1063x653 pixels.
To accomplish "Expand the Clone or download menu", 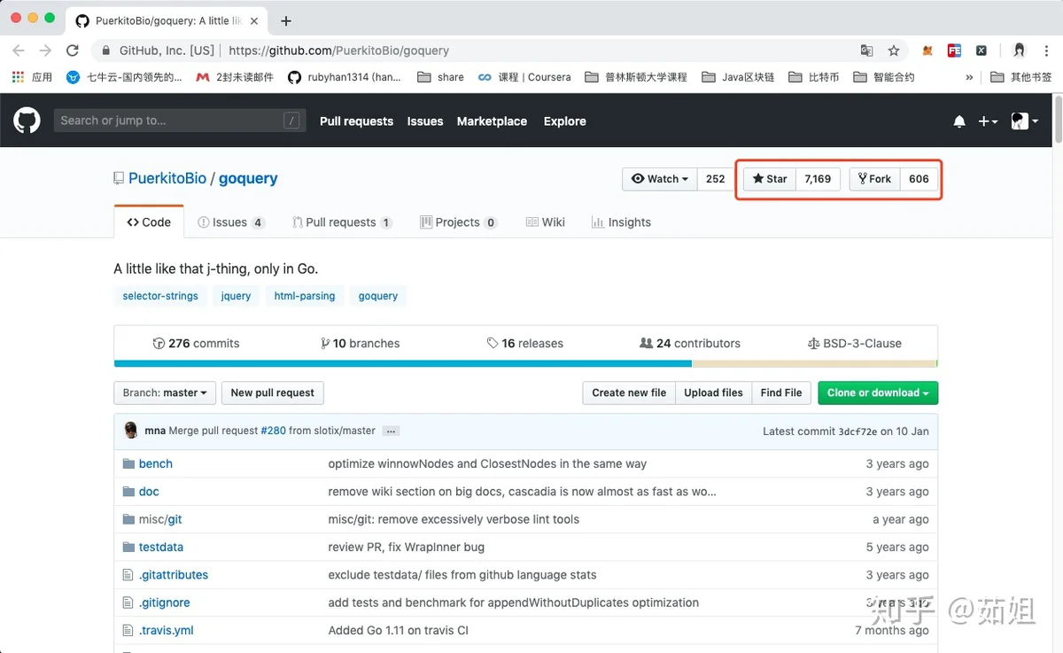I will point(877,393).
